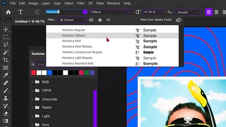The image size is (226, 127).
Task: Open the Help menu
Action: pyautogui.click(x=127, y=3)
